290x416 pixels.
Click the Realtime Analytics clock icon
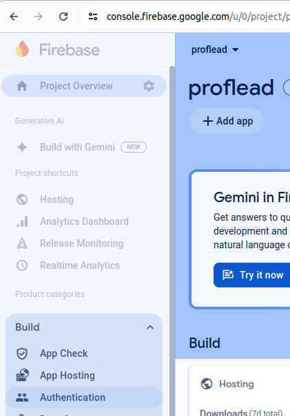pos(22,265)
